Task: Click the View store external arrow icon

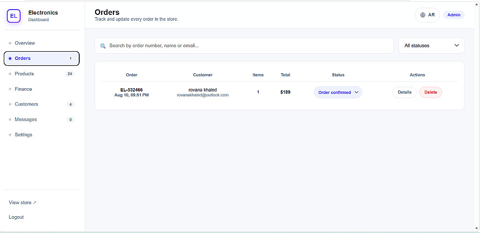Action: 35,202
